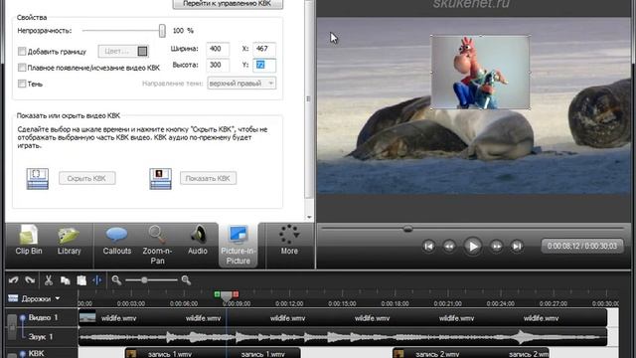The height and width of the screenshot is (358, 636).
Task: Click the link icon between video and audio tracks
Action: [x=12, y=327]
